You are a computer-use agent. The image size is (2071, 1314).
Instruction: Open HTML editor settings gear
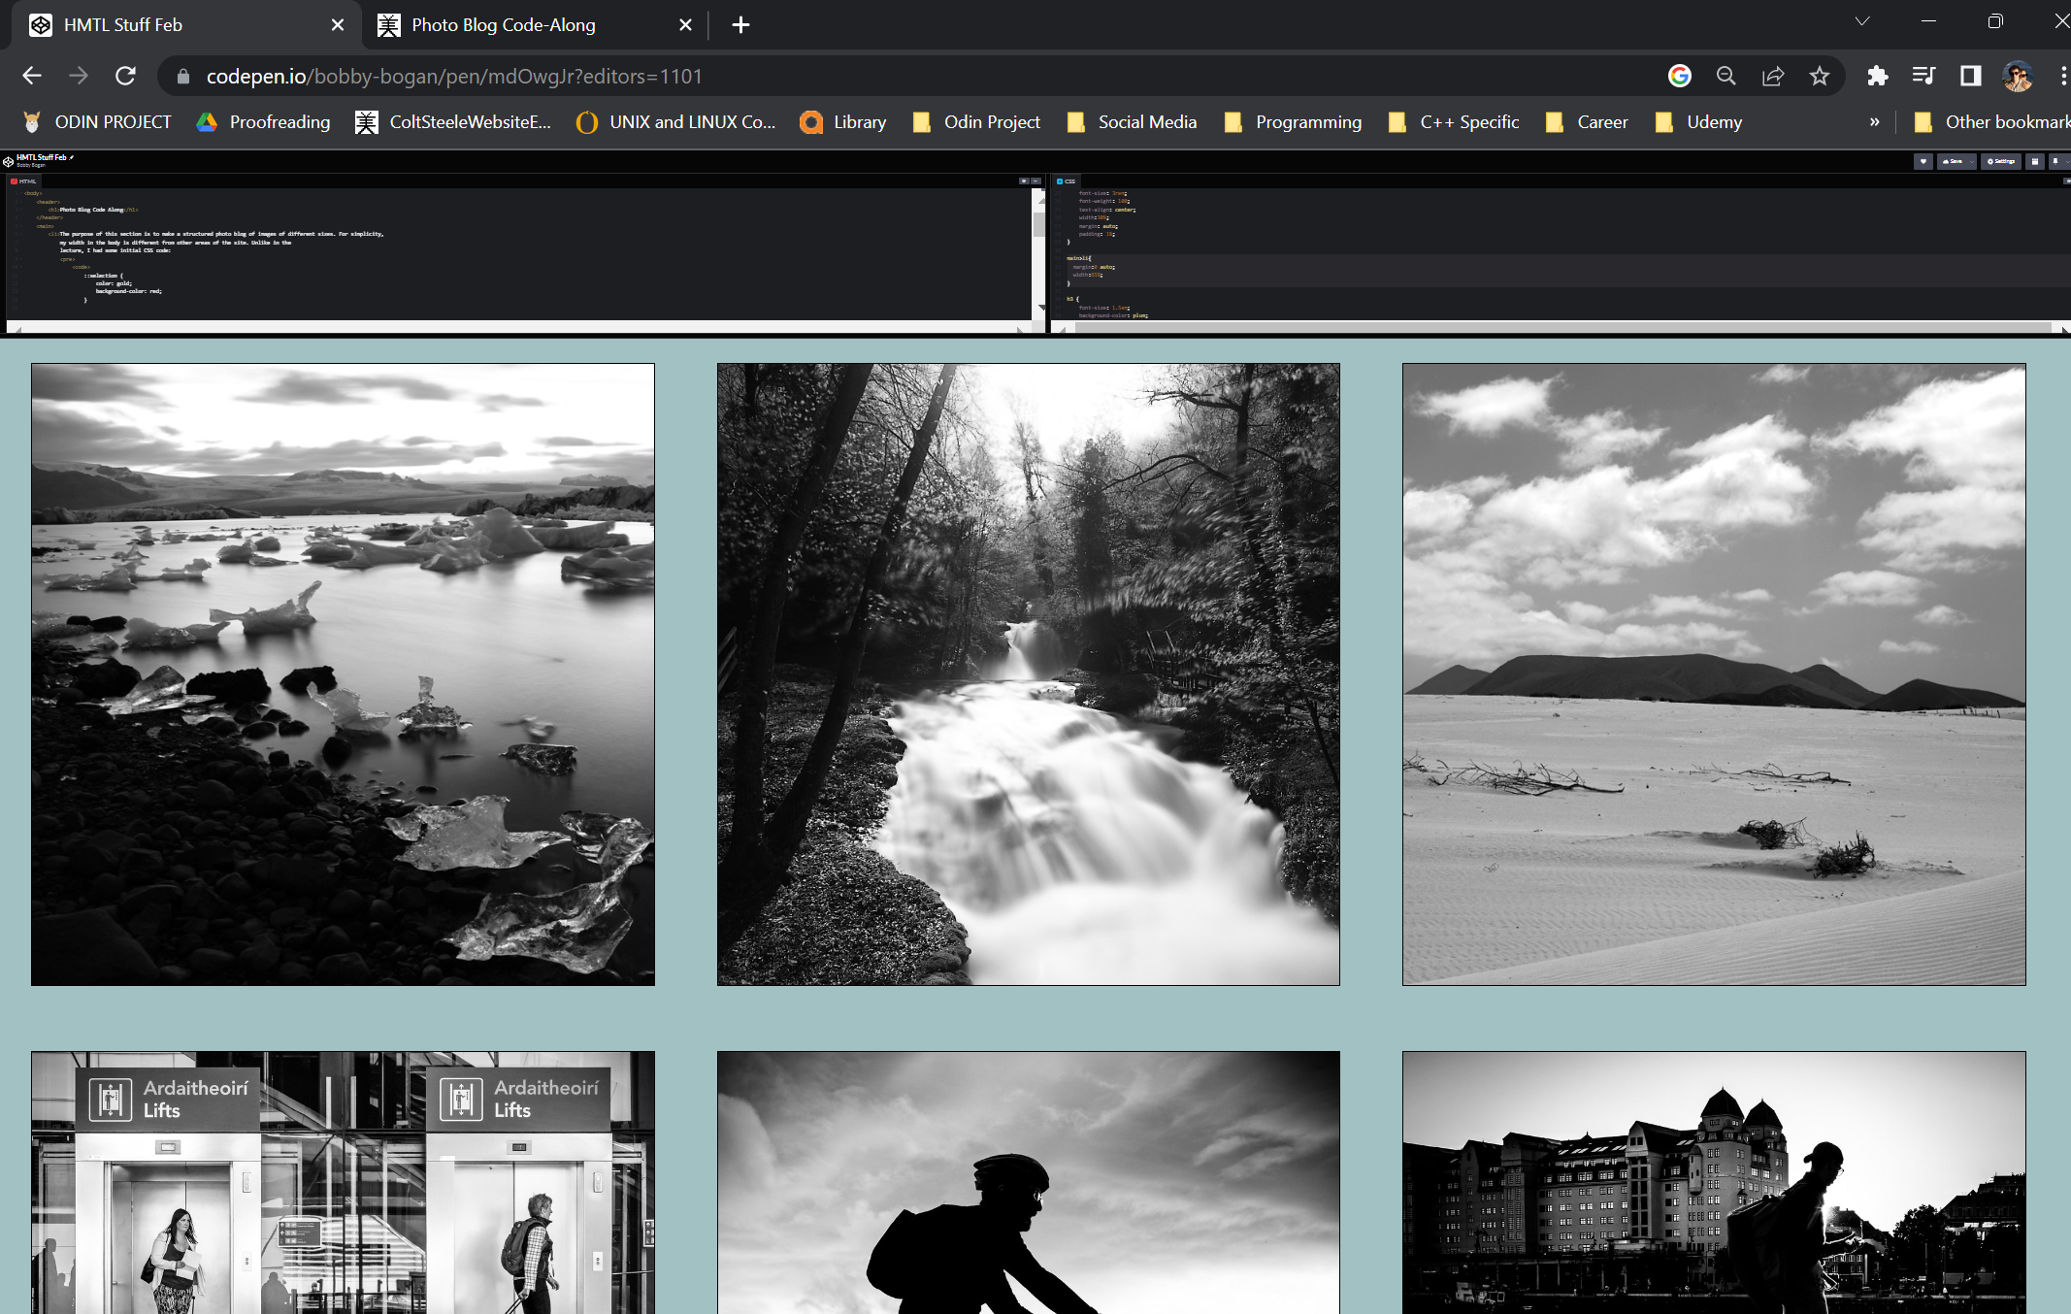click(x=1024, y=181)
